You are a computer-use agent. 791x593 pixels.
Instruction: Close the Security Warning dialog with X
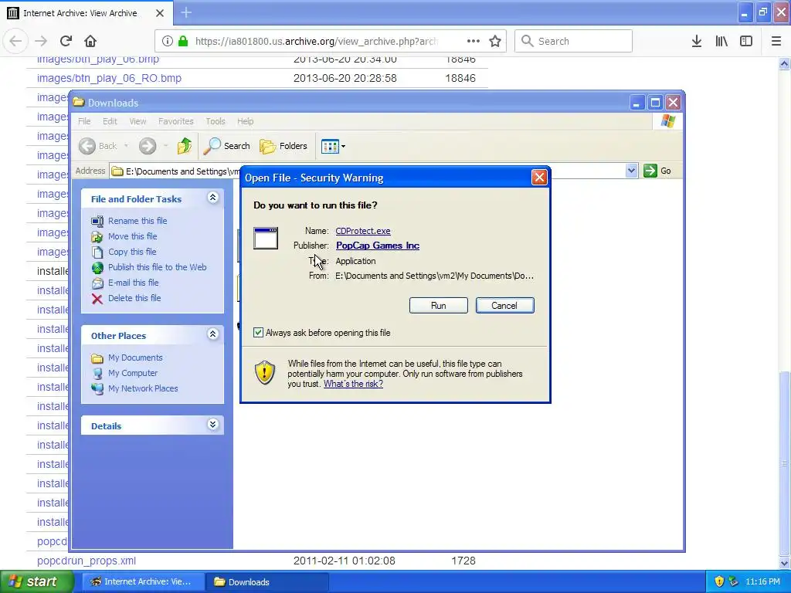click(539, 178)
